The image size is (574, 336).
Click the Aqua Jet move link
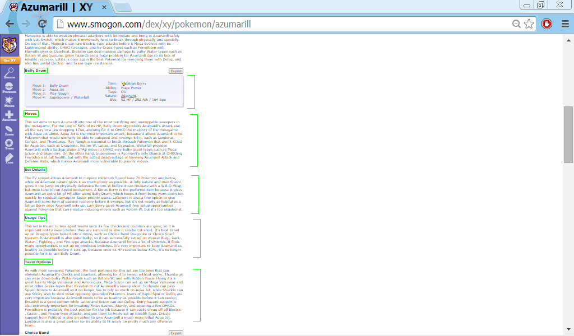[57, 90]
